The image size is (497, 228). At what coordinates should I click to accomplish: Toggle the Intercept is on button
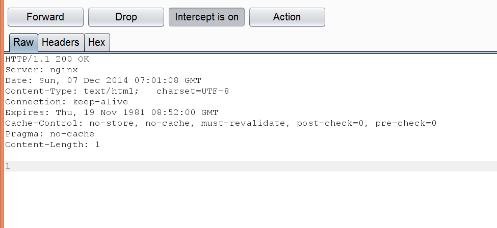206,17
